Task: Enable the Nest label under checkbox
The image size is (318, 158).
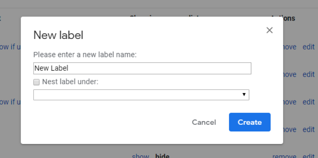Action: point(36,82)
